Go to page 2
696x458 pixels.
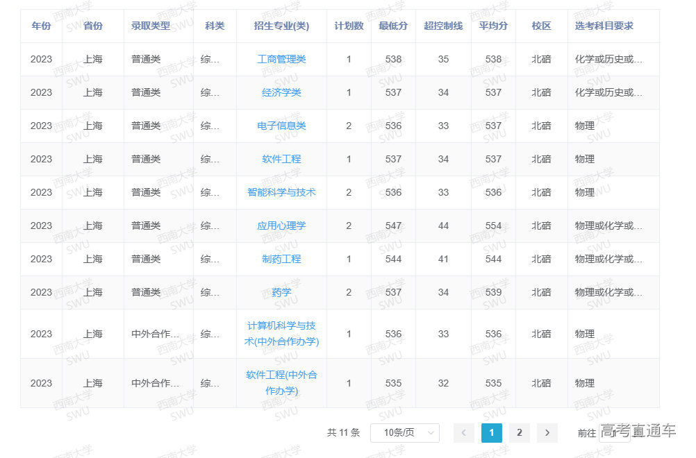coord(520,433)
